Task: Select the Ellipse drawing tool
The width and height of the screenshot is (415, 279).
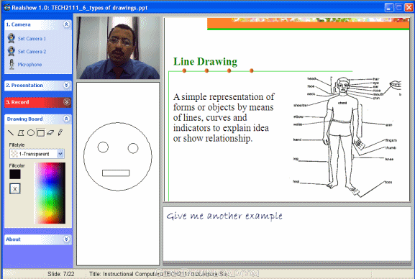Action: 31,132
